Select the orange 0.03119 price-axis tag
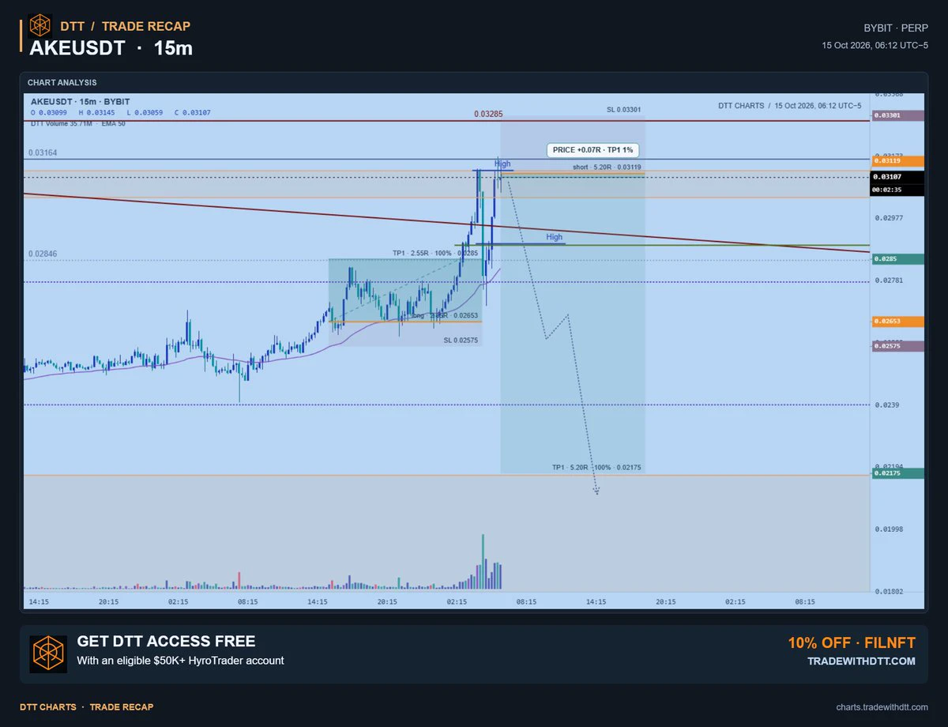The image size is (948, 727). pos(897,160)
